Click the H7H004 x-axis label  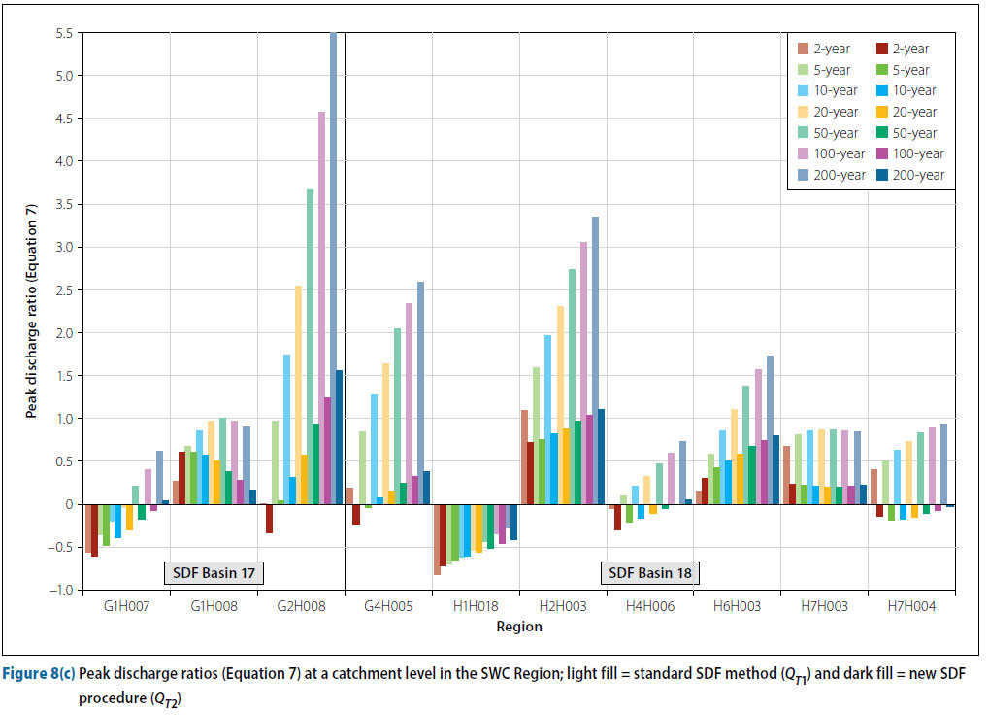tap(909, 606)
